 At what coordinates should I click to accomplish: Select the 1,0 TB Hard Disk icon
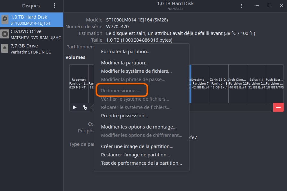click(x=5, y=20)
